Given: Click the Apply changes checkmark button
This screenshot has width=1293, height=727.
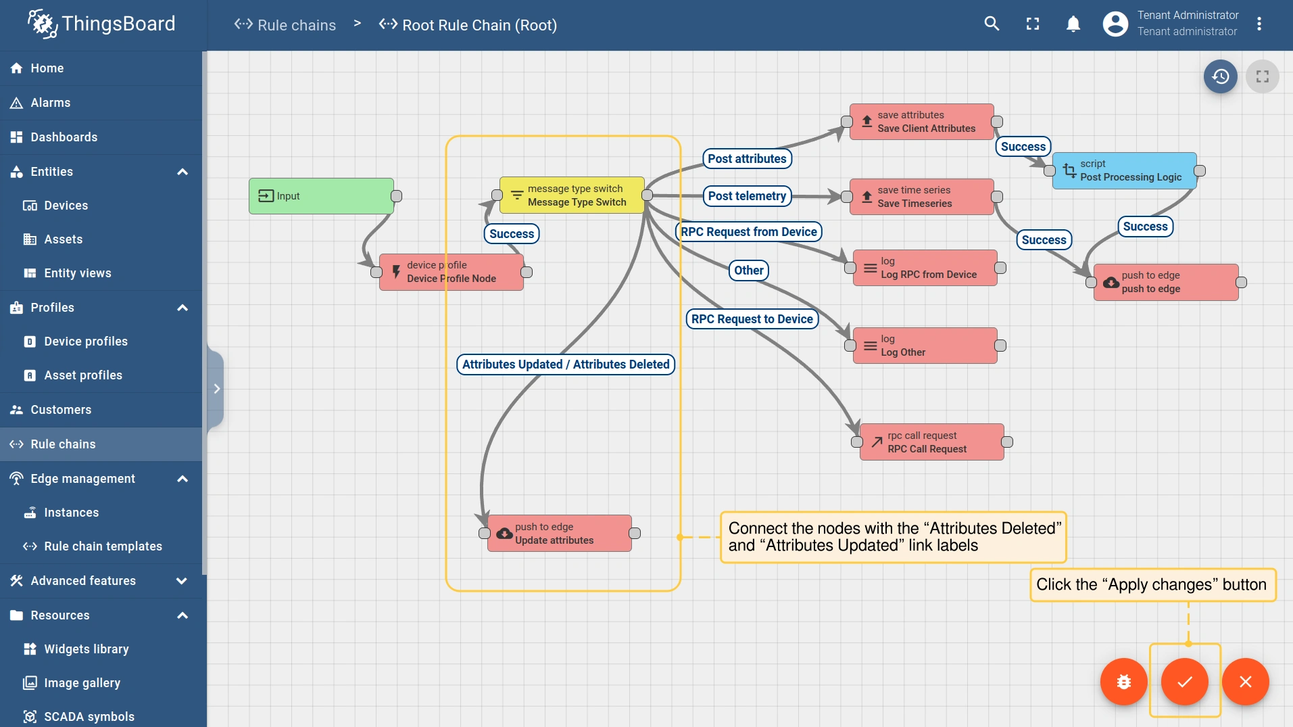Looking at the screenshot, I should (x=1184, y=682).
